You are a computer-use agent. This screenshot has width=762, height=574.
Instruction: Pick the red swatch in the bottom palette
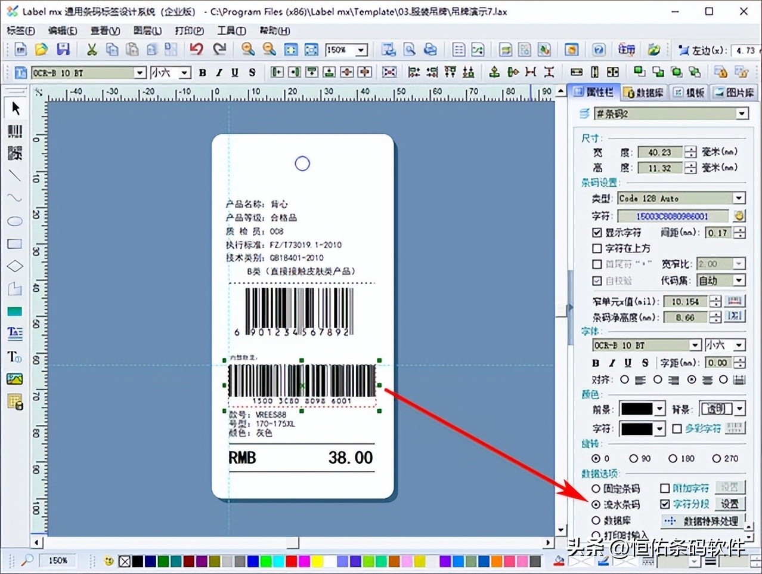[291, 561]
